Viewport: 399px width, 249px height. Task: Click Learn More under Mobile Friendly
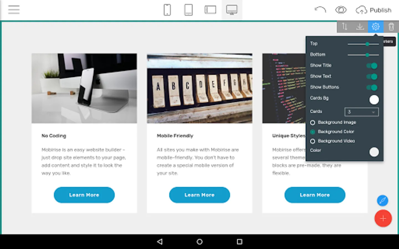[x=199, y=195]
